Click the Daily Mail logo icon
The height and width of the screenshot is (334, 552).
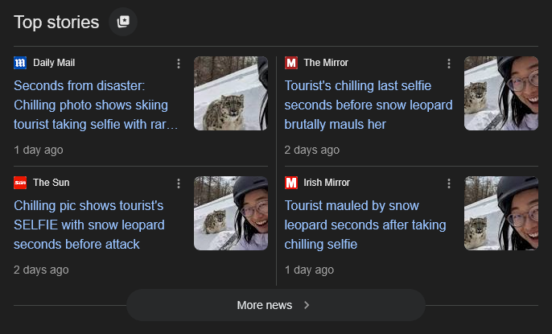pyautogui.click(x=20, y=63)
